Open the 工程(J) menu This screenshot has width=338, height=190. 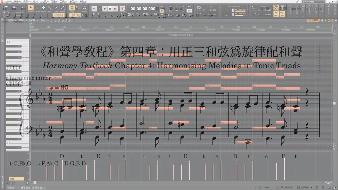point(54,1)
